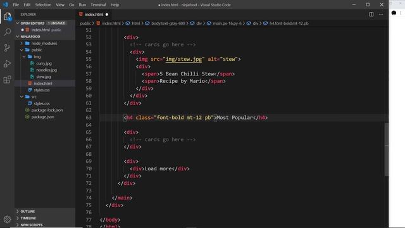
Task: Click the closing main tag on line 74
Action: (122, 198)
